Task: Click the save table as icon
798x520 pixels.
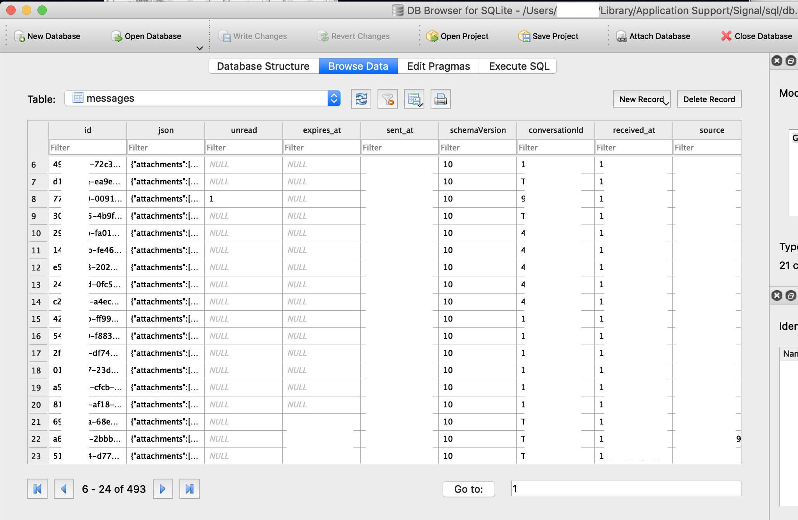Action: [414, 99]
